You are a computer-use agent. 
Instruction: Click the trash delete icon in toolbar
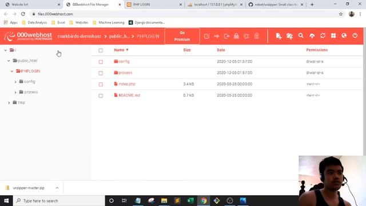click(257, 36)
